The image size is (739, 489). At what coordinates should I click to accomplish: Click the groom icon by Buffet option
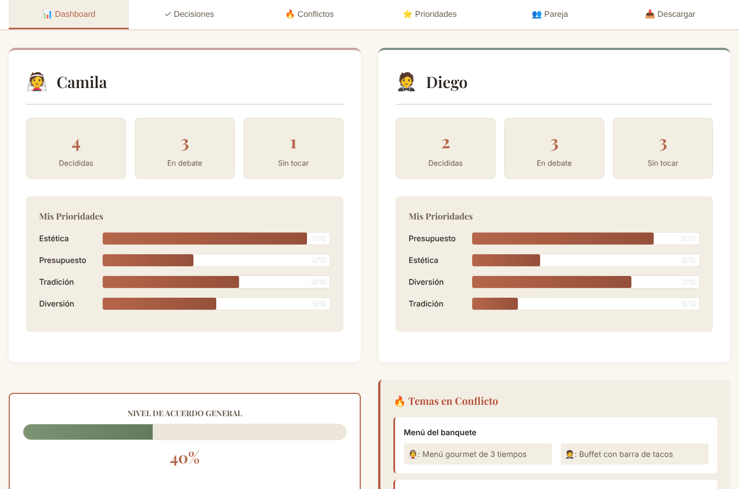(569, 454)
